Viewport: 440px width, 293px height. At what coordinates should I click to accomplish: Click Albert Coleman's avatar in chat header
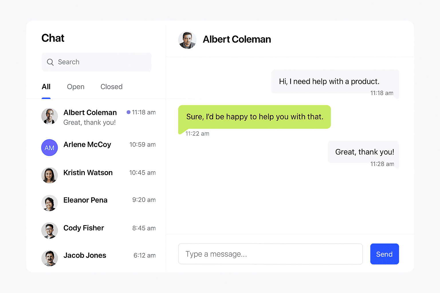click(187, 40)
